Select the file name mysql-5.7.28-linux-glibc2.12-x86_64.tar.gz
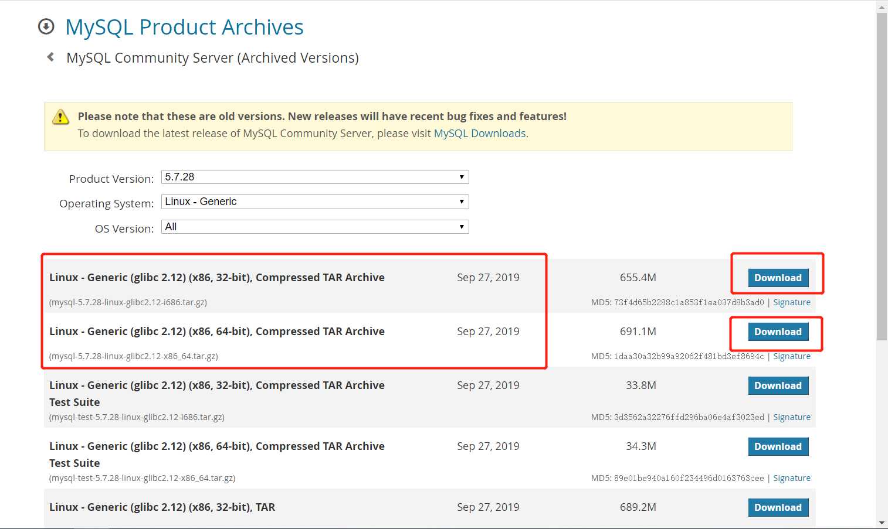Viewport: 888px width, 529px height. pyautogui.click(x=134, y=356)
